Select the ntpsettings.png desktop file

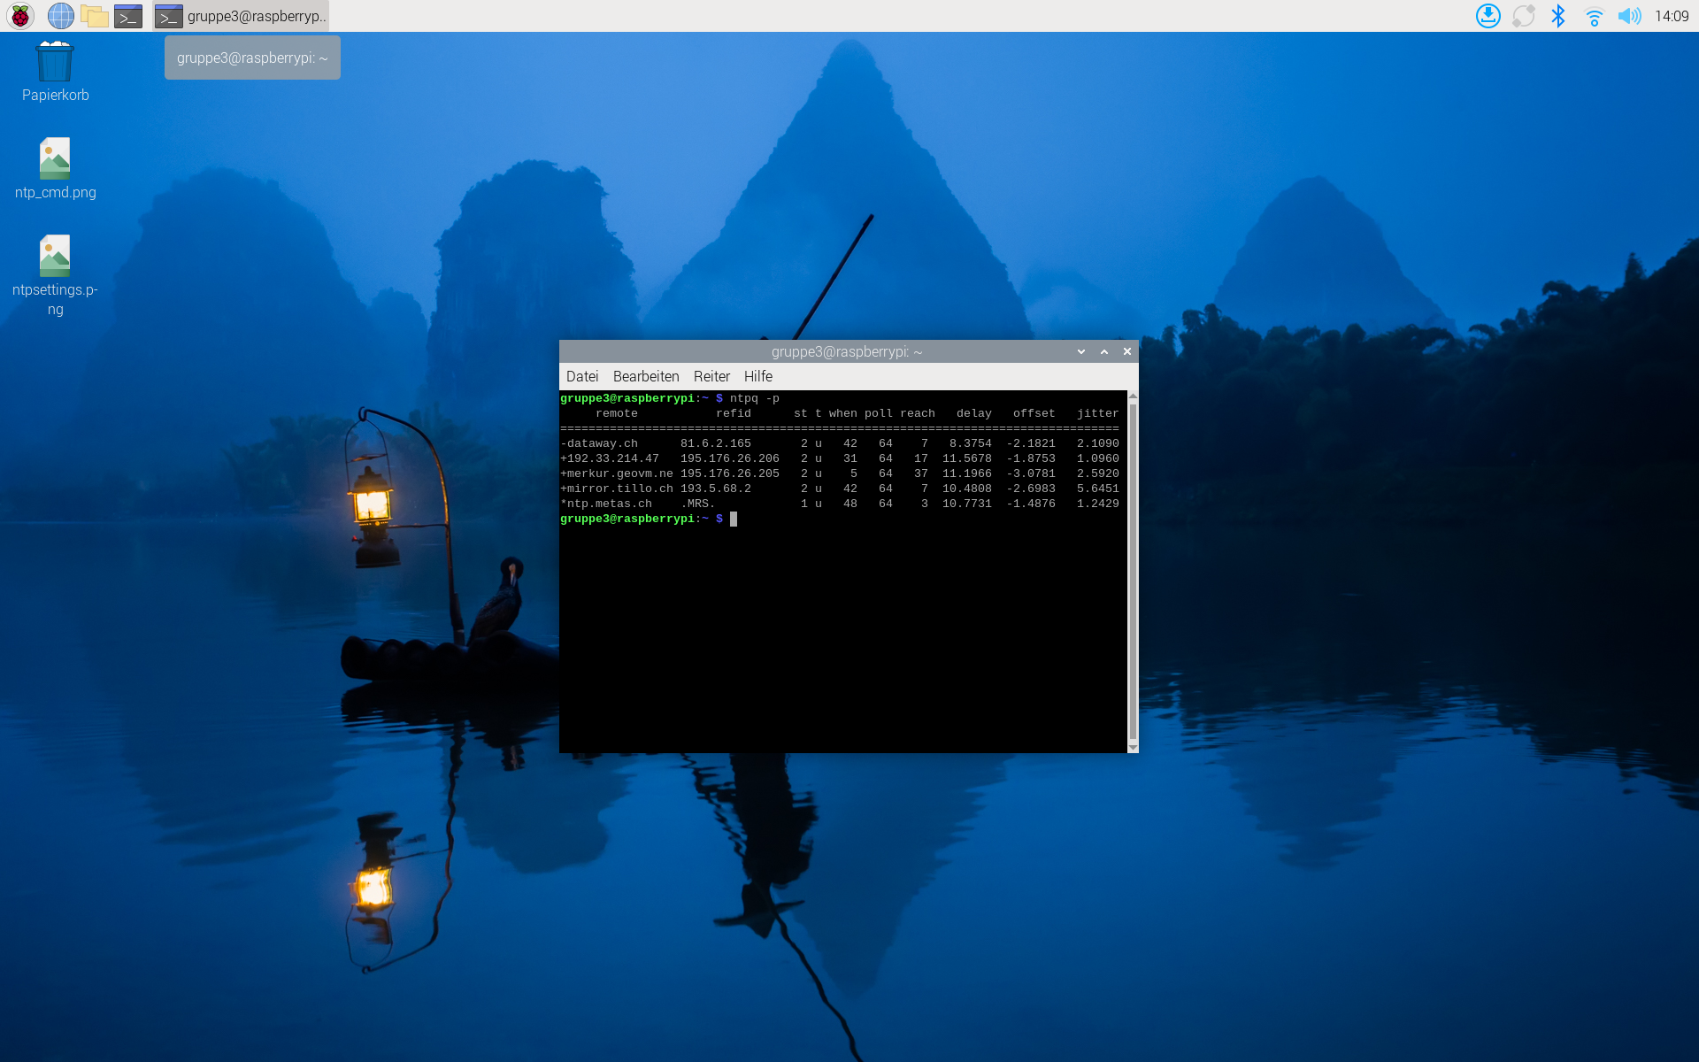point(55,257)
